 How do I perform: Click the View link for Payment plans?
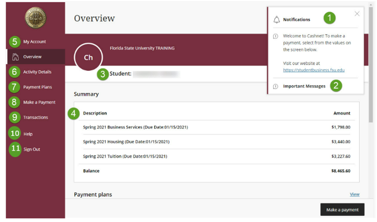[354, 194]
